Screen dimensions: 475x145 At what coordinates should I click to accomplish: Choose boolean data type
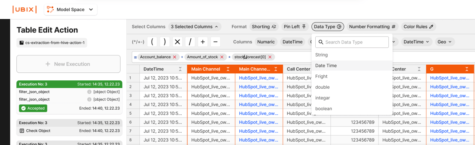pyautogui.click(x=352, y=108)
